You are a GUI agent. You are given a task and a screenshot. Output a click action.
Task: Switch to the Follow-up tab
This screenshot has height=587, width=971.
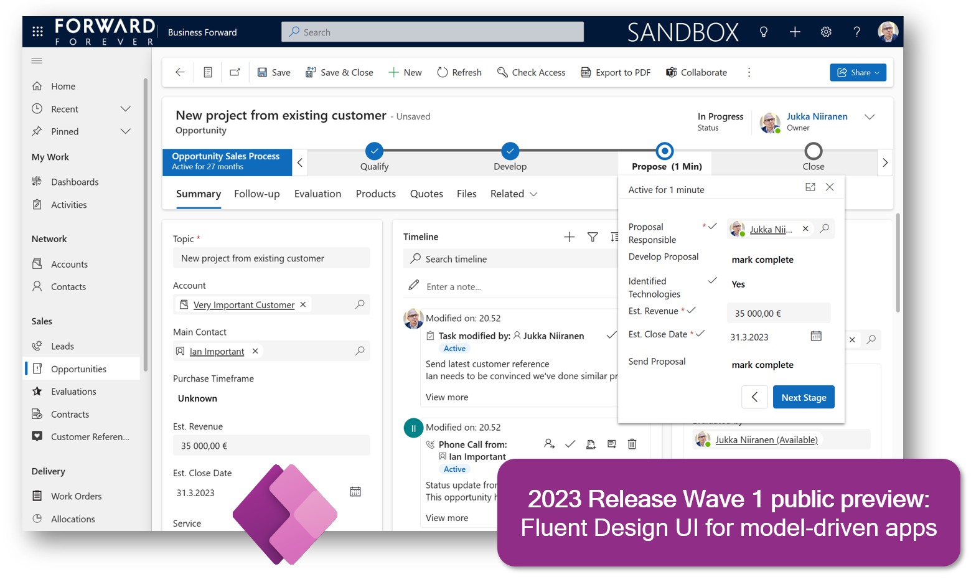pos(257,194)
